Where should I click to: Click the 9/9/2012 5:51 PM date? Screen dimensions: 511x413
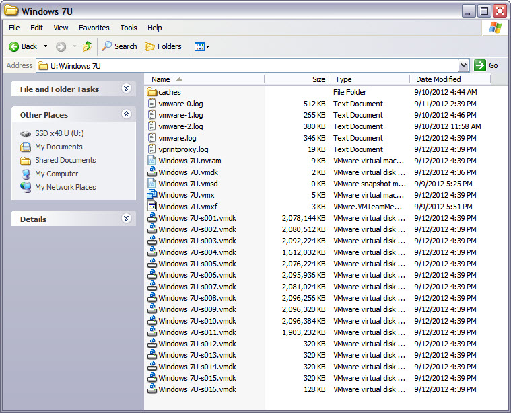coord(443,206)
